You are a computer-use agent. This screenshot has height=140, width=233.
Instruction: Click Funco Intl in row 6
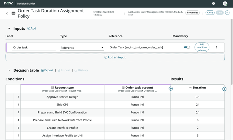coord(138,135)
